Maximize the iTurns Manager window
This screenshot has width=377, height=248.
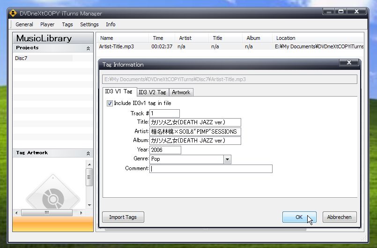click(341, 11)
